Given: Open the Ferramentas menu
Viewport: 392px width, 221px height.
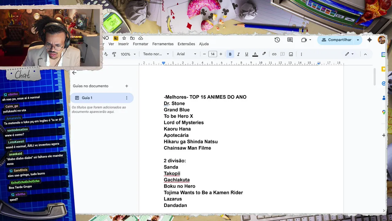Looking at the screenshot, I should (163, 44).
